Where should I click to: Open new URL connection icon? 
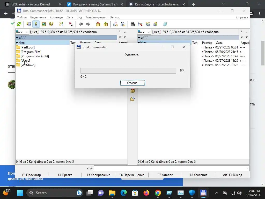(123, 24)
